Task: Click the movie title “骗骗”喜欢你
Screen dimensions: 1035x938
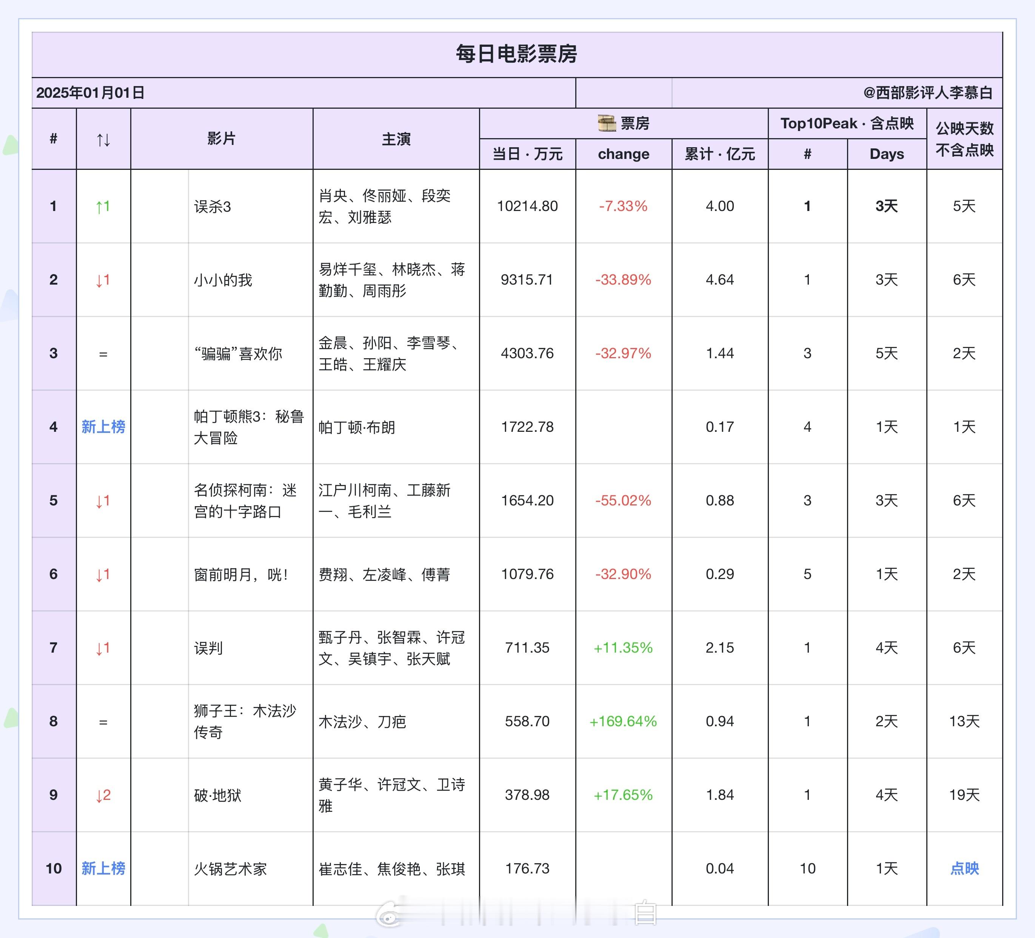Action: pos(238,354)
